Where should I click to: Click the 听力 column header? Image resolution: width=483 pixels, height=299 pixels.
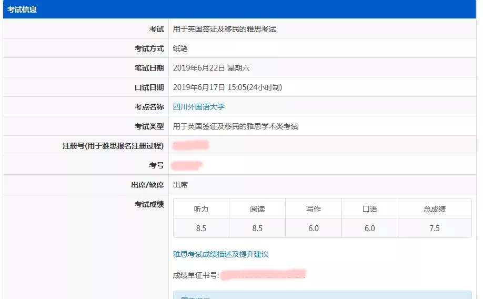point(201,209)
